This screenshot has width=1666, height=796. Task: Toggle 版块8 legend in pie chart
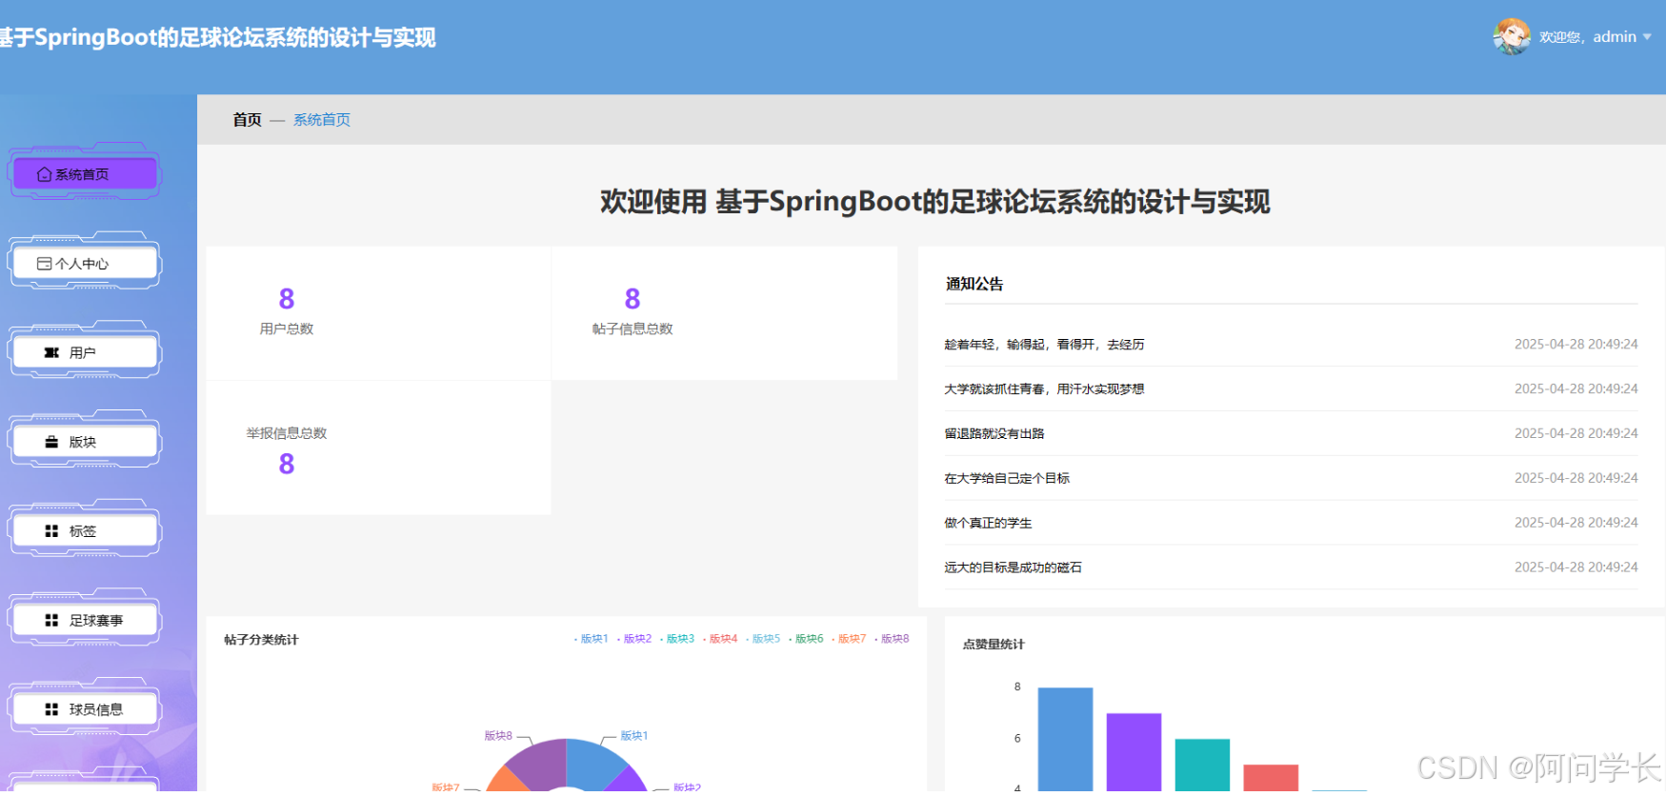pyautogui.click(x=892, y=639)
